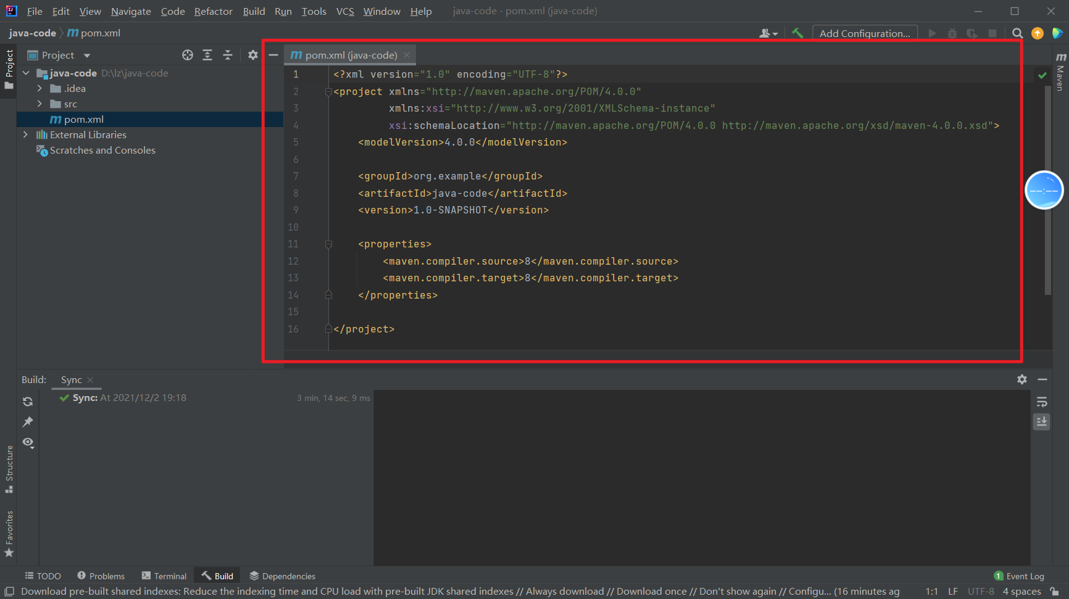Screen dimensions: 1069x599
Task: Collapse the project tag fold on line 2
Action: tap(328, 92)
